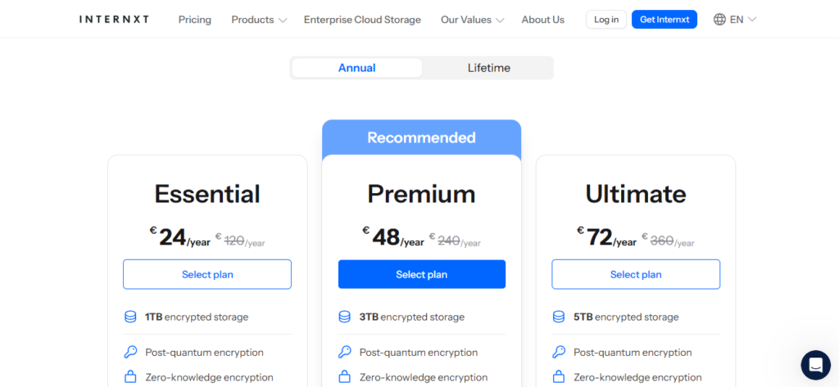Click the Essential plan key encryption icon
This screenshot has height=387, width=839.
[130, 353]
